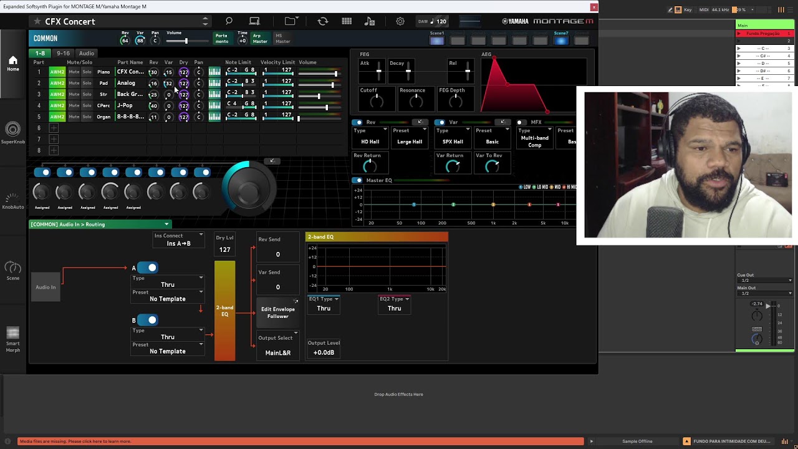Click the Low band node on Master EQ
The height and width of the screenshot is (449, 798).
tap(413, 205)
